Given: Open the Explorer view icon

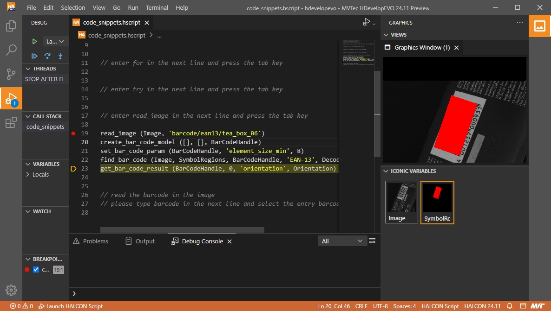Looking at the screenshot, I should pos(11,26).
